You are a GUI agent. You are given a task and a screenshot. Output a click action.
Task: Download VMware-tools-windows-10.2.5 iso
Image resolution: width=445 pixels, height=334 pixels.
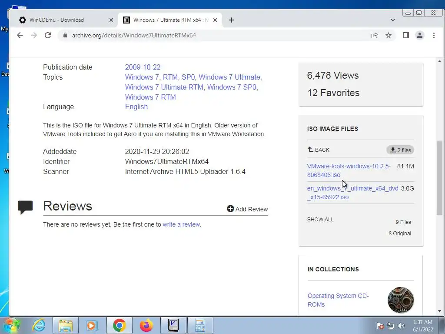coord(349,170)
